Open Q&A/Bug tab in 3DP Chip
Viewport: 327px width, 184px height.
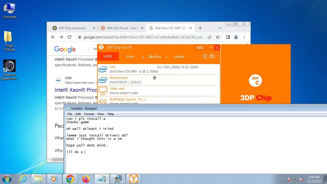(x=155, y=57)
